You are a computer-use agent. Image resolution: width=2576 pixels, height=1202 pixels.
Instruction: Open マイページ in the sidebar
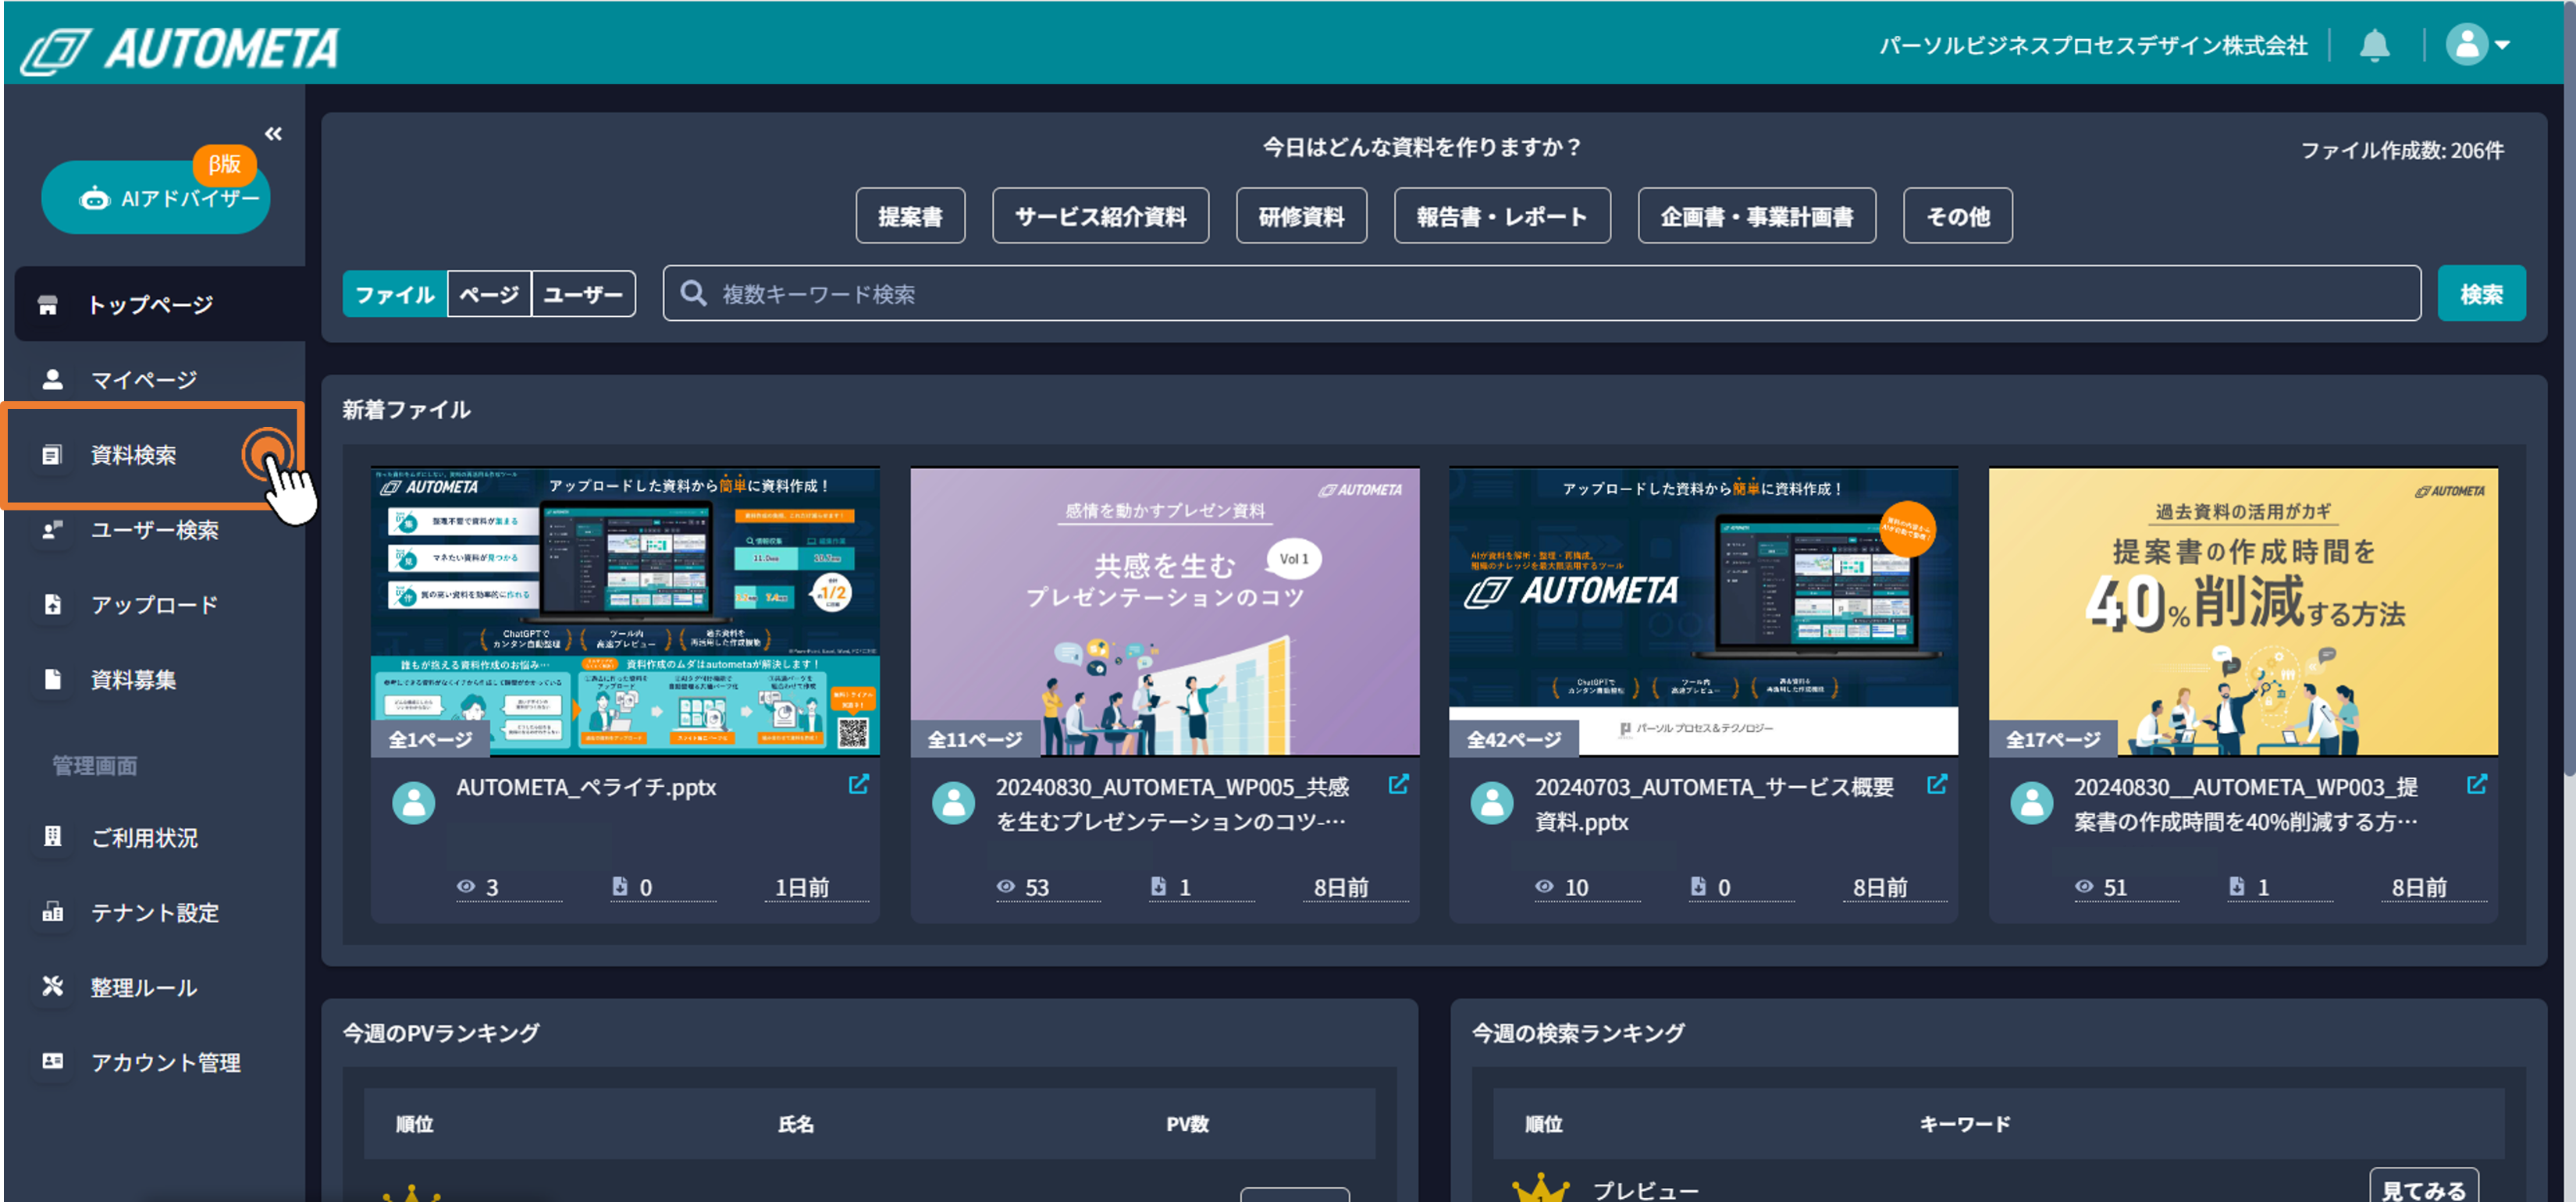tap(155, 379)
